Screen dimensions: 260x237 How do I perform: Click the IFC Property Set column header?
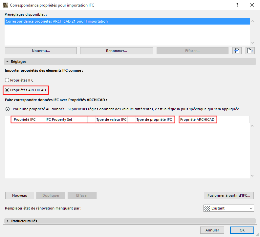[x=66, y=119]
